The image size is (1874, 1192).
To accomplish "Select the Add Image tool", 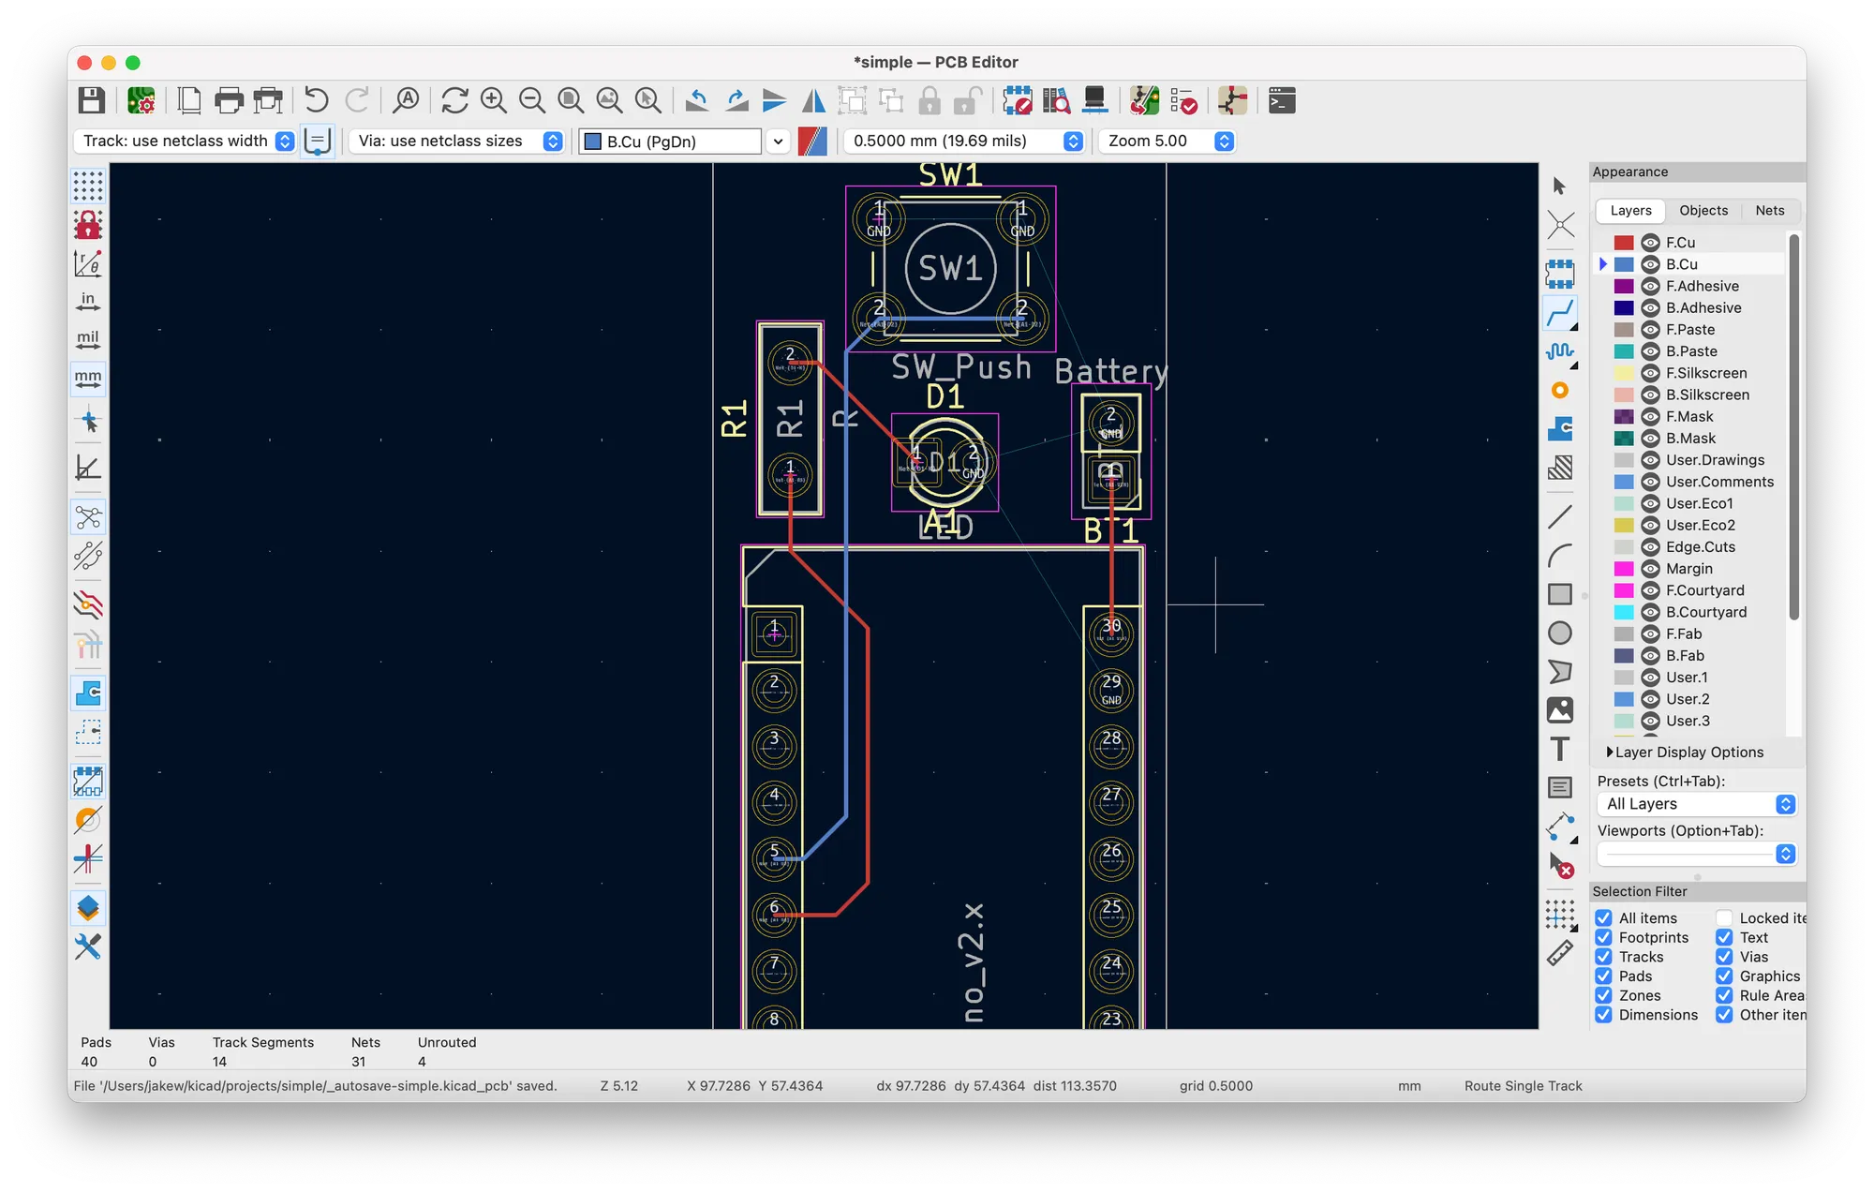I will pos(1560,710).
